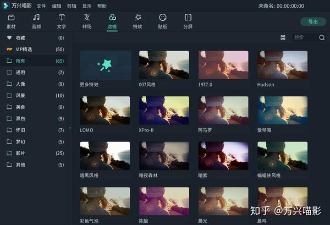Image resolution: width=330 pixels, height=225 pixels.
Task: Select the 007风格 filter thumbnail
Action: tap(164, 65)
